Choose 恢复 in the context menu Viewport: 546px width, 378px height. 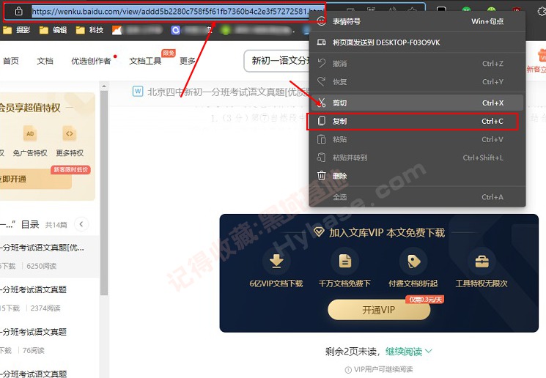tap(417, 82)
